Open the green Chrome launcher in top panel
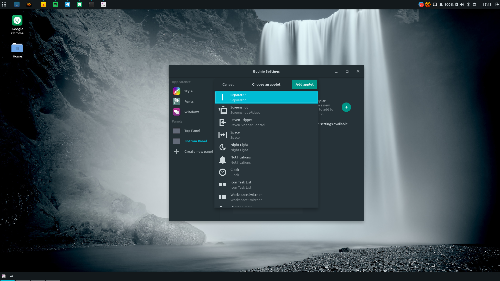The width and height of the screenshot is (500, 281). (x=79, y=4)
